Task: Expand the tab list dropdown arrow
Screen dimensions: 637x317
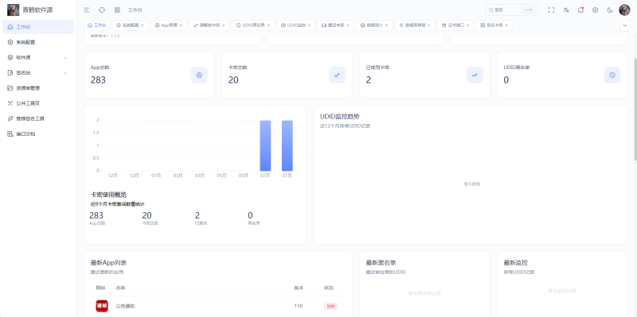Action: coord(624,25)
